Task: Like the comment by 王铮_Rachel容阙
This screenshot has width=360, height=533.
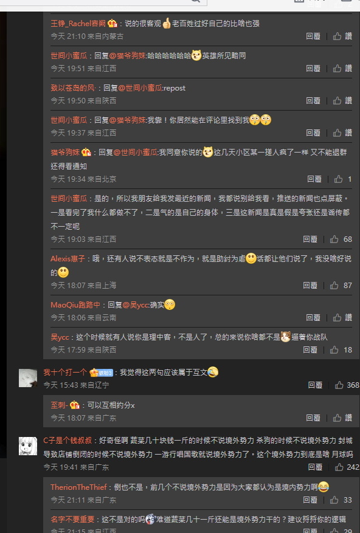Action: point(342,36)
